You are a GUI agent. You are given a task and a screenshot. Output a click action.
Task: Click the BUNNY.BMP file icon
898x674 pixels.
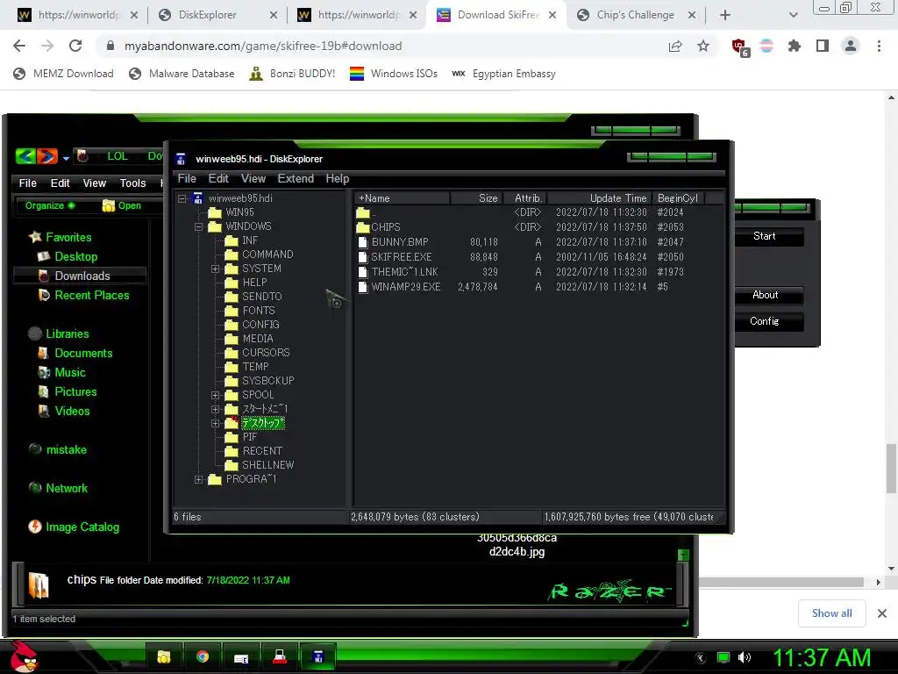point(362,242)
